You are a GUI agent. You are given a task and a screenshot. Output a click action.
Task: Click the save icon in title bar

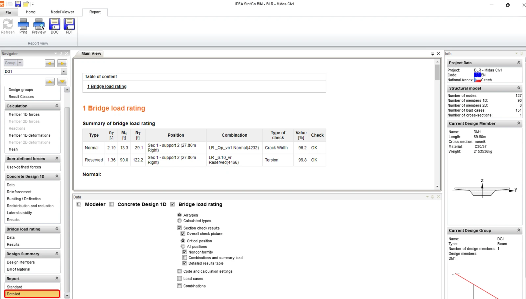click(18, 4)
